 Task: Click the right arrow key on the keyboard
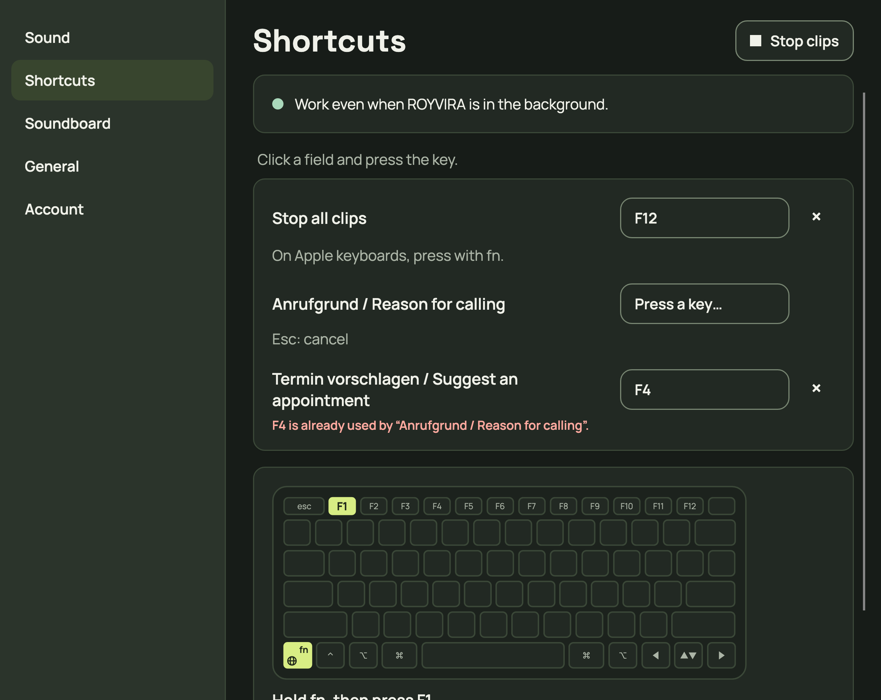(721, 655)
